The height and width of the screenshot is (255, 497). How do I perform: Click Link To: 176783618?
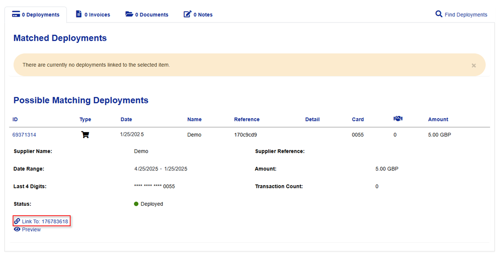click(x=41, y=222)
